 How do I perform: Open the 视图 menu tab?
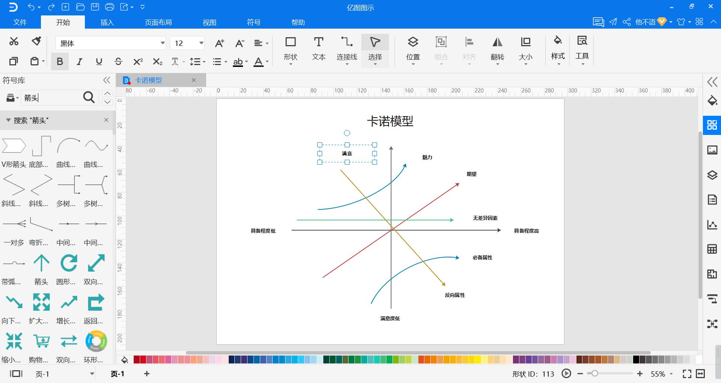tap(209, 22)
